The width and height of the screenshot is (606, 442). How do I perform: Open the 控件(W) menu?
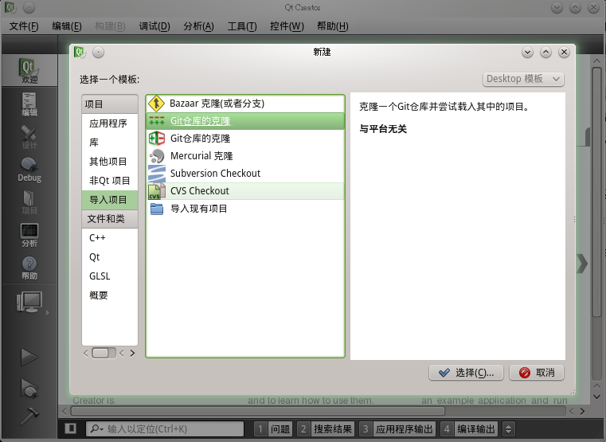(287, 26)
